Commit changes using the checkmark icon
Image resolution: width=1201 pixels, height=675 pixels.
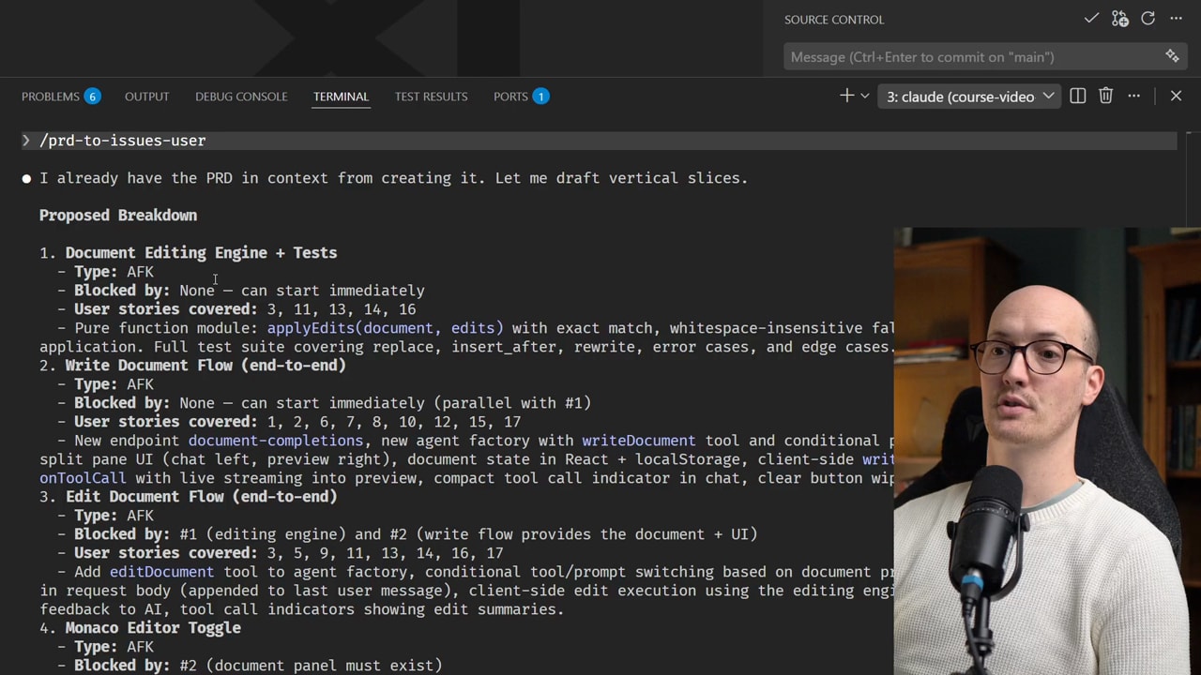pos(1091,19)
